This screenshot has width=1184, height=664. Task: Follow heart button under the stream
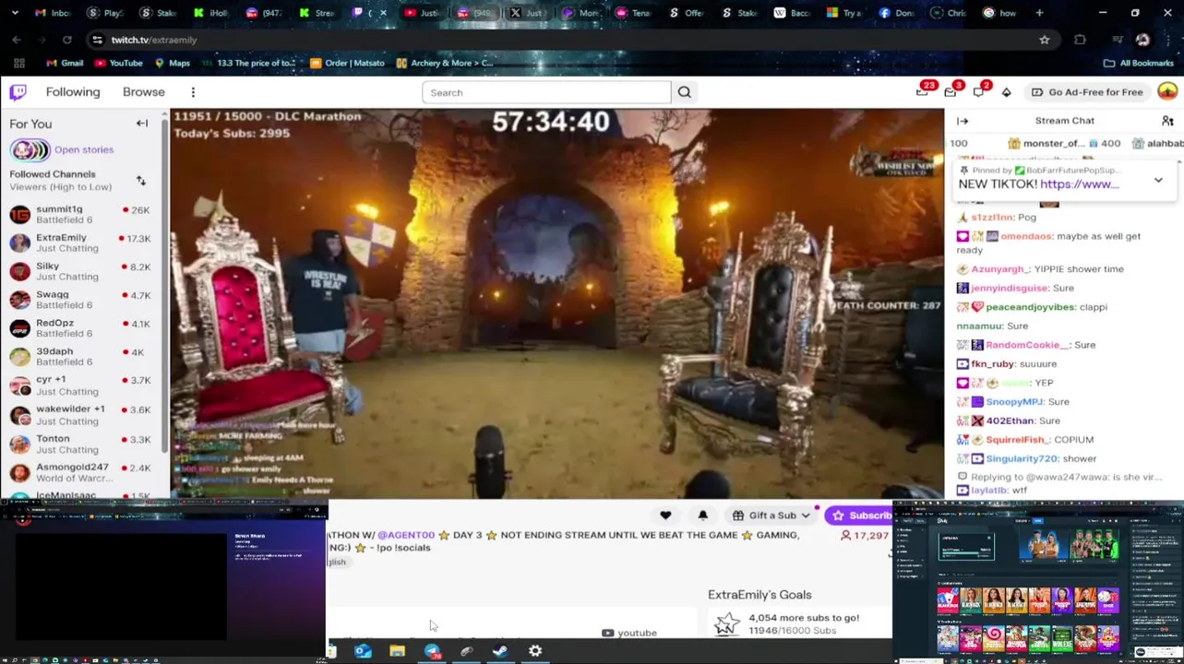(665, 516)
